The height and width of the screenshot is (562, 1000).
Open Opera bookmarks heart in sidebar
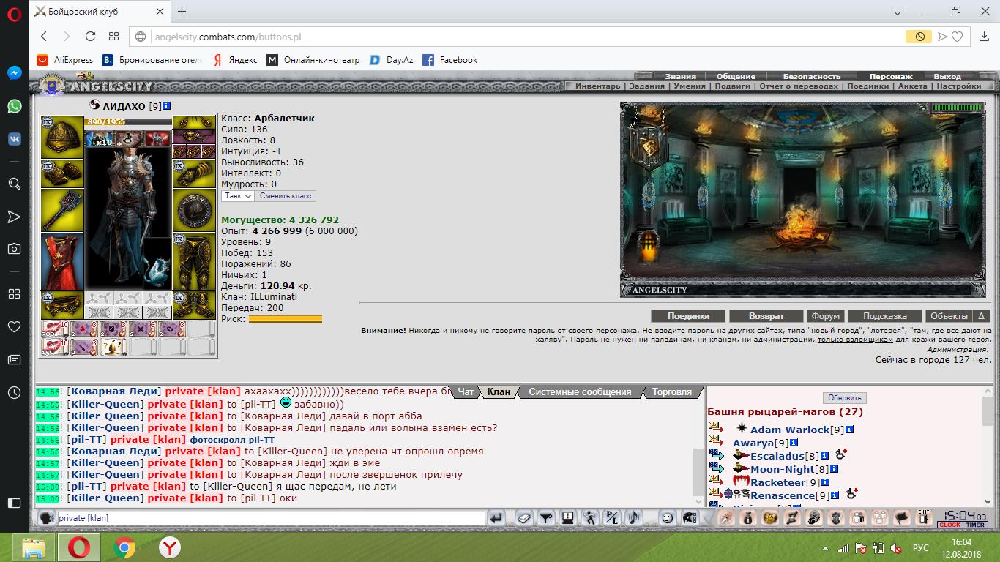coord(14,326)
